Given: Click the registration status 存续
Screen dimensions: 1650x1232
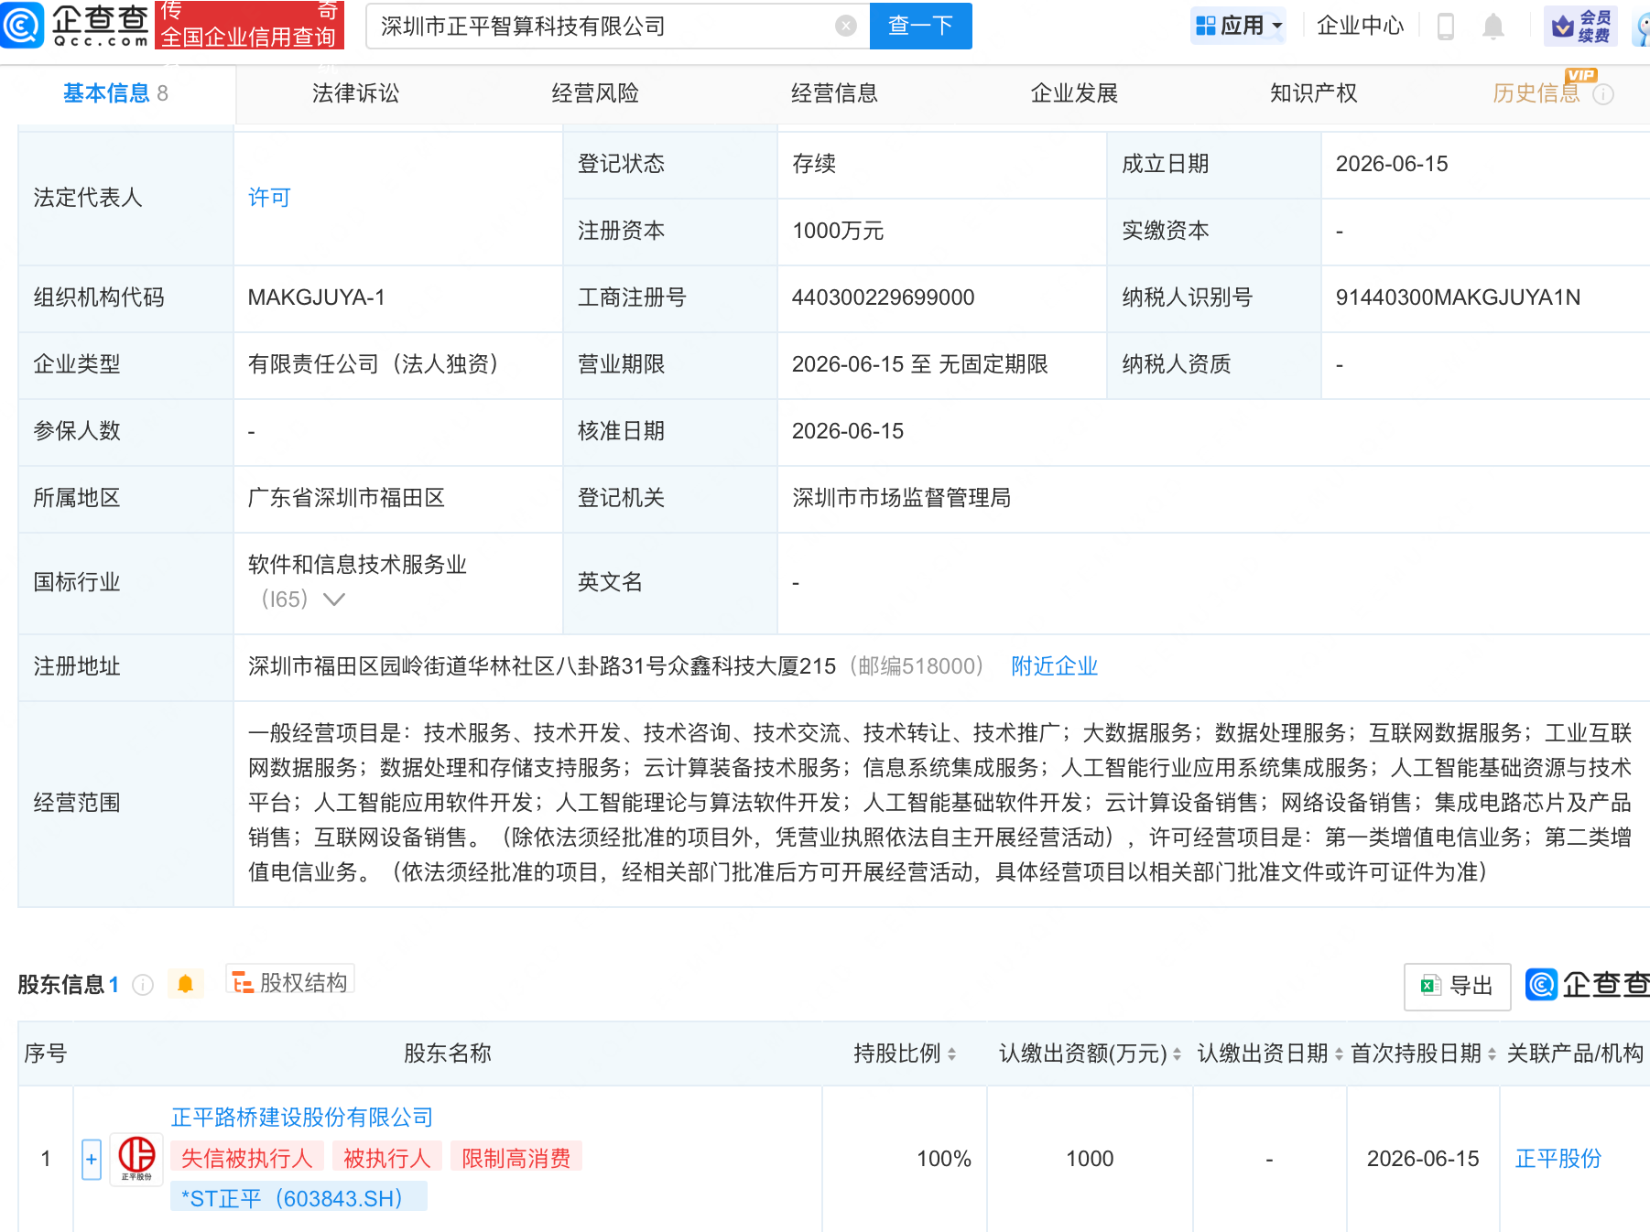Looking at the screenshot, I should click(x=814, y=164).
